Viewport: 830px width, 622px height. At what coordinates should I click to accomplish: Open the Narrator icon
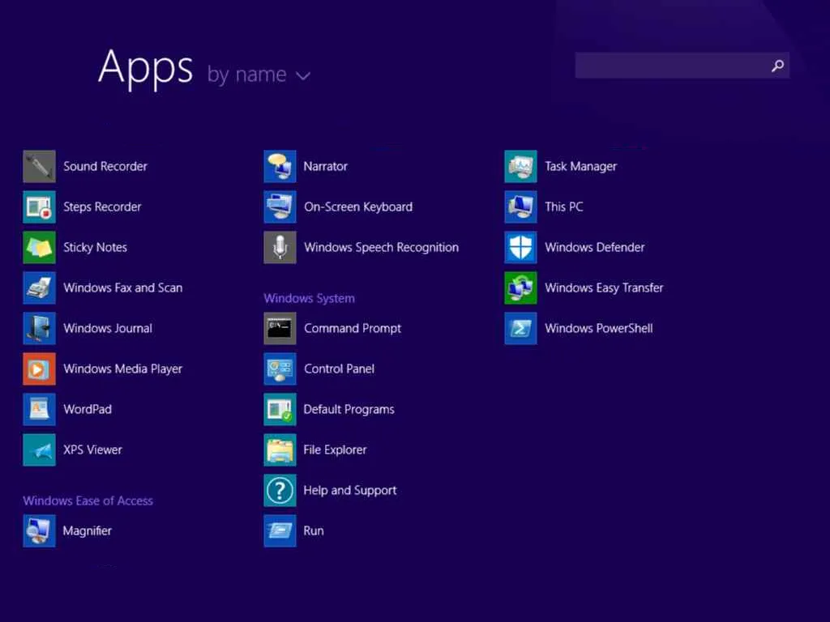[280, 166]
